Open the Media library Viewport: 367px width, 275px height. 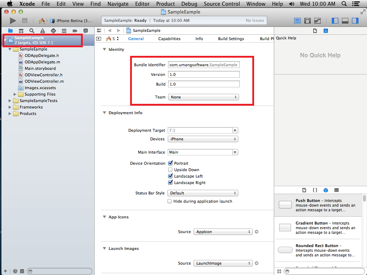(337, 190)
